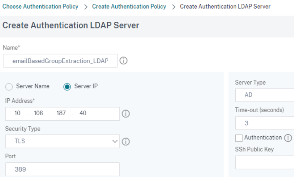Show info icon beside IP Address field
Viewport: 294px width, 177px height.
[x=126, y=114]
